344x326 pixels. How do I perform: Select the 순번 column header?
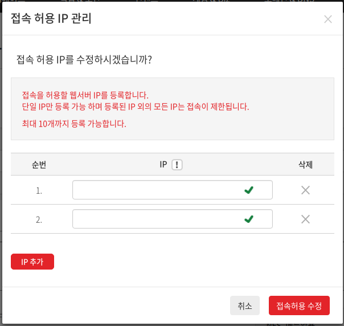39,165
